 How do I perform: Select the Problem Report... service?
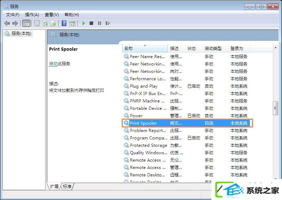pos(186,131)
